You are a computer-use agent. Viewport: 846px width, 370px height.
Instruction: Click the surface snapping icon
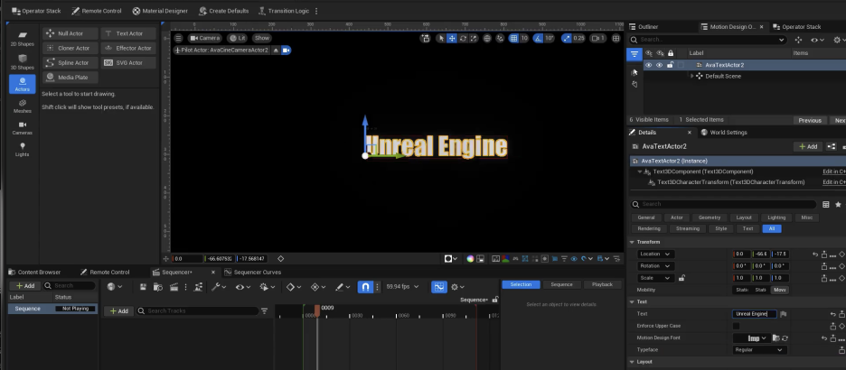500,38
